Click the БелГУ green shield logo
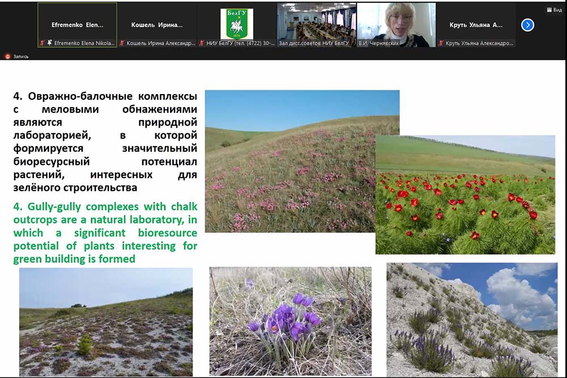Screen dimensions: 567x378 (236, 23)
